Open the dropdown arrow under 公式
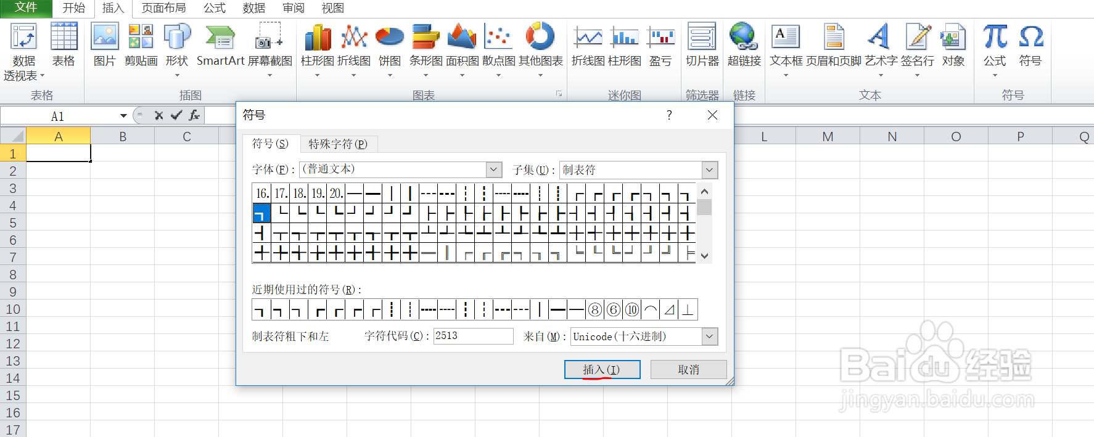The height and width of the screenshot is (437, 1094). [995, 75]
